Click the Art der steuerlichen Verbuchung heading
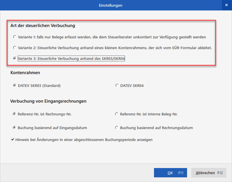 click(43, 26)
